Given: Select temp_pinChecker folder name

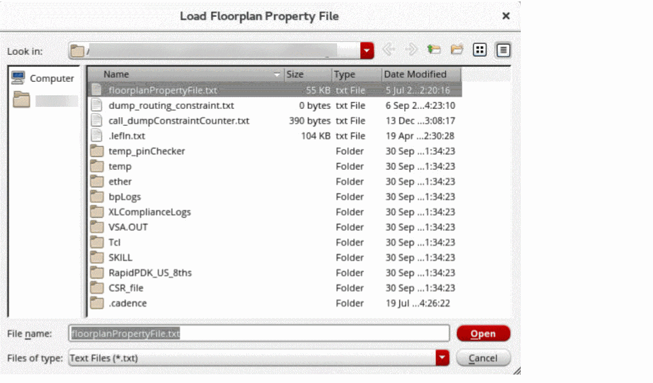Looking at the screenshot, I should pos(146,151).
